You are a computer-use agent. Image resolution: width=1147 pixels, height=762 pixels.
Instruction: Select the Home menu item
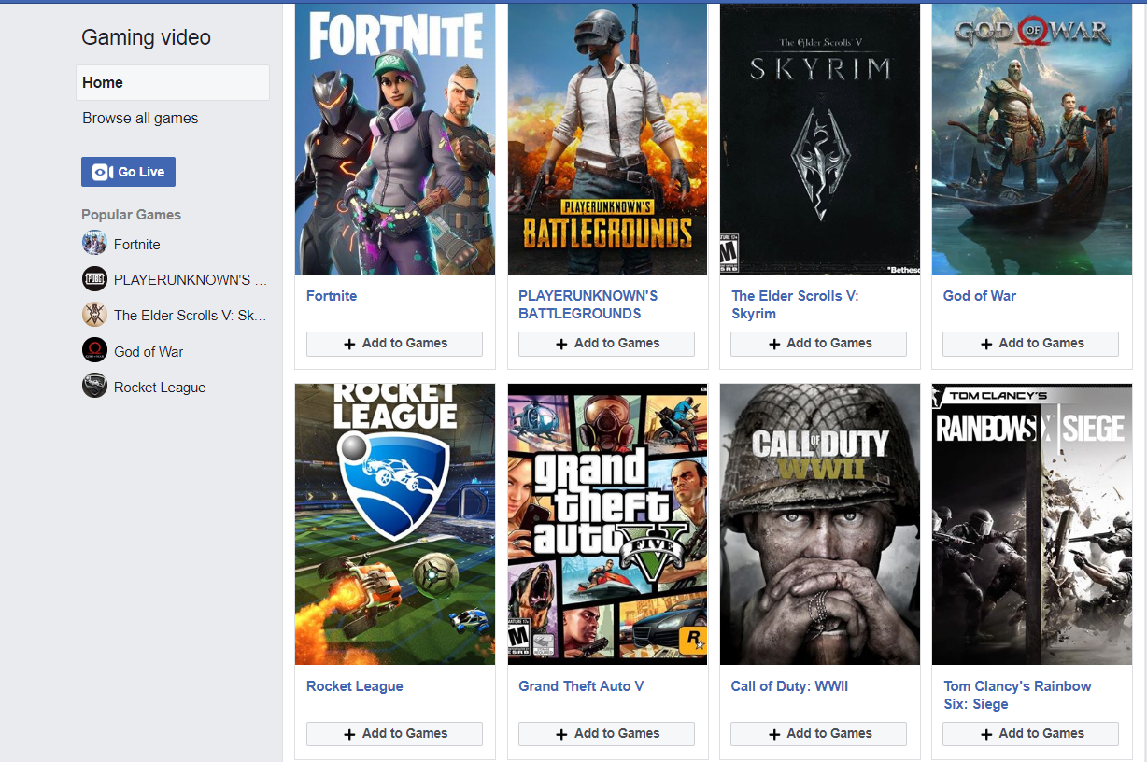[173, 82]
